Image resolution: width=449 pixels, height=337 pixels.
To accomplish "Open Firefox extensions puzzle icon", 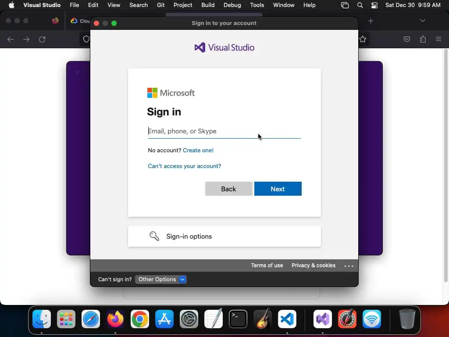I will click(423, 39).
